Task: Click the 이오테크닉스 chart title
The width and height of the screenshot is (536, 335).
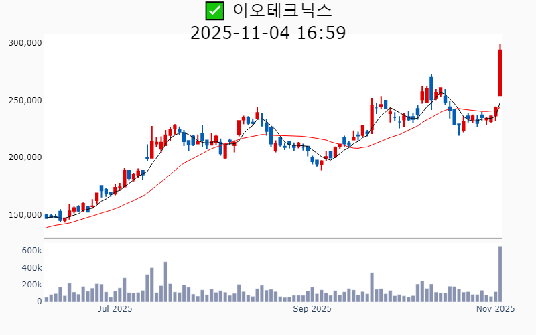Action: (282, 11)
